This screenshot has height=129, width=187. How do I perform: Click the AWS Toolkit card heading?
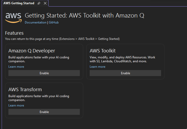pos(103,51)
